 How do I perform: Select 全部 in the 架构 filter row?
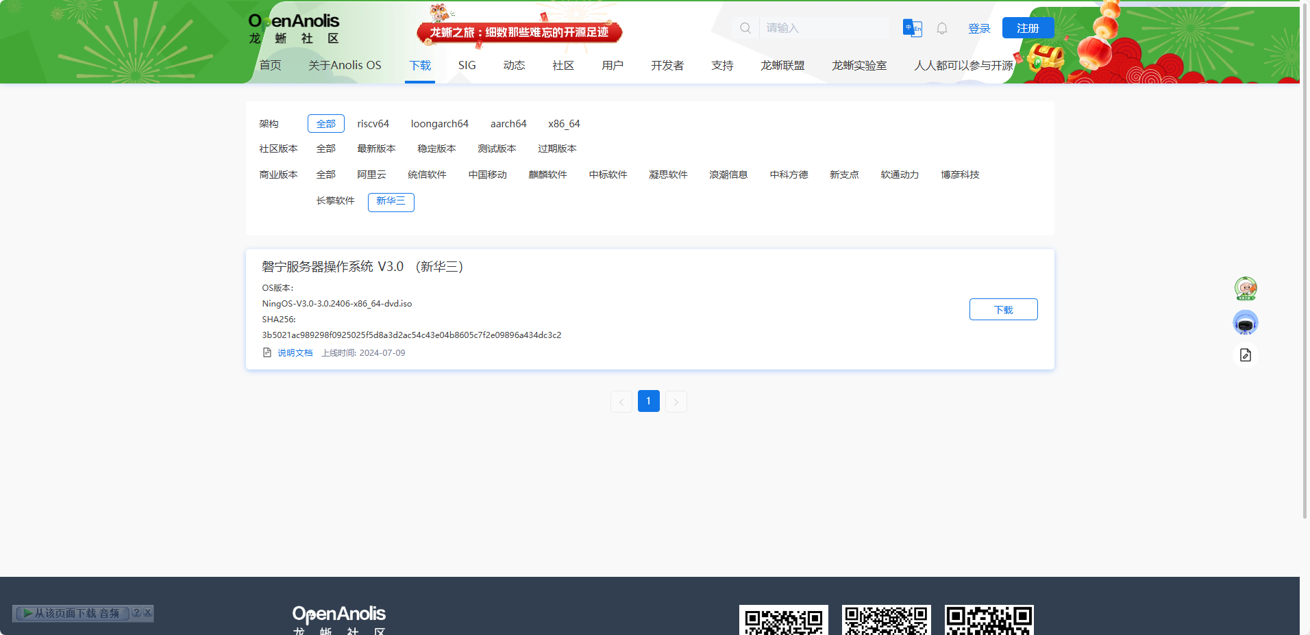tap(326, 124)
